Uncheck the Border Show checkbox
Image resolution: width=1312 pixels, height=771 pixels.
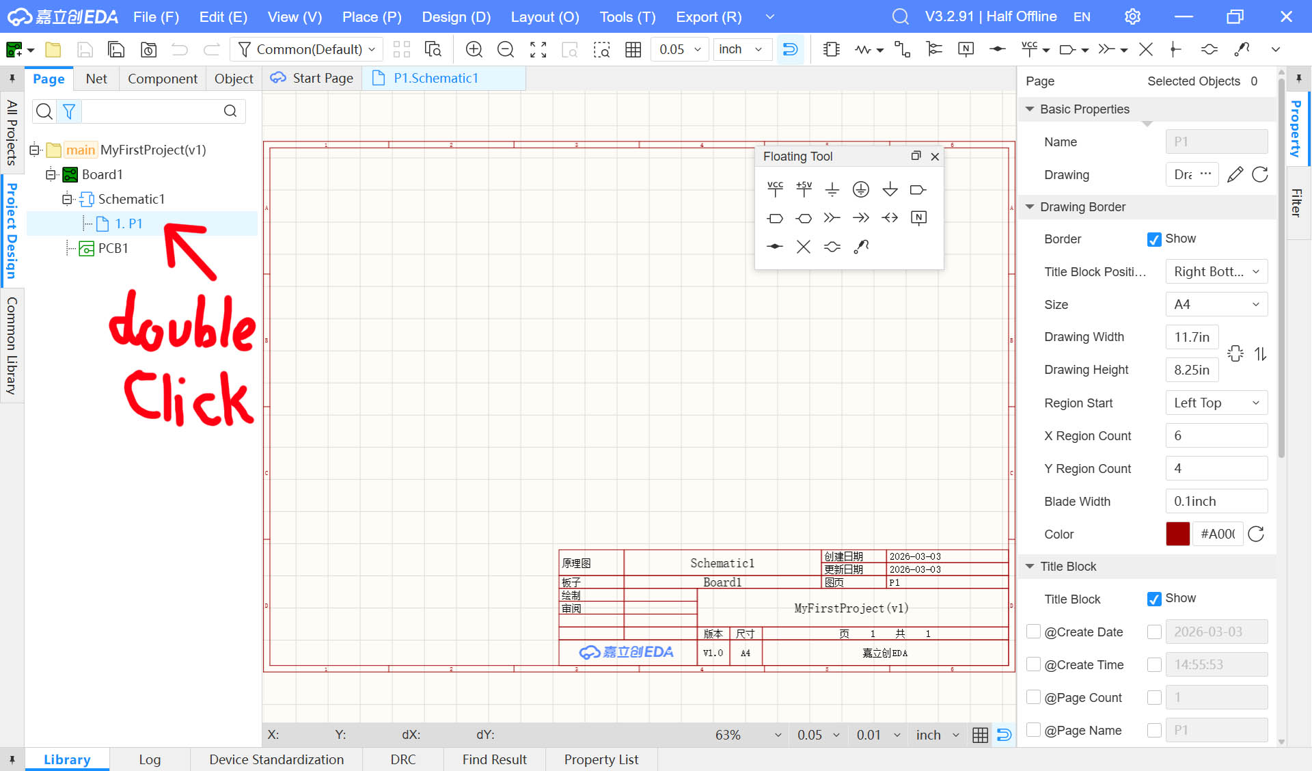pos(1154,239)
